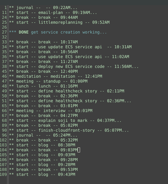168x184 pixels.
Task: Unfold the journal entry at 05:24PM
Action: [43, 135]
